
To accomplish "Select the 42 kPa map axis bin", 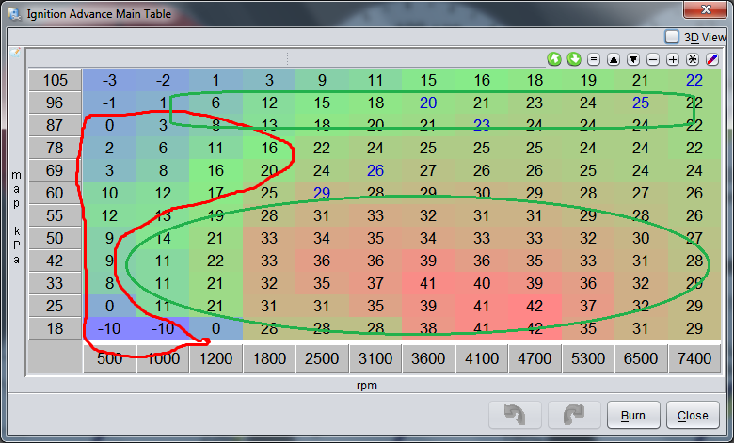I will pos(56,261).
